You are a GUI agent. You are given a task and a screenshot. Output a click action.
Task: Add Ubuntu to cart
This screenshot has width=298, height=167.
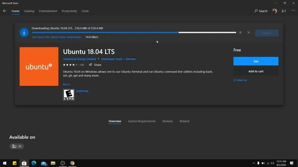click(x=256, y=71)
